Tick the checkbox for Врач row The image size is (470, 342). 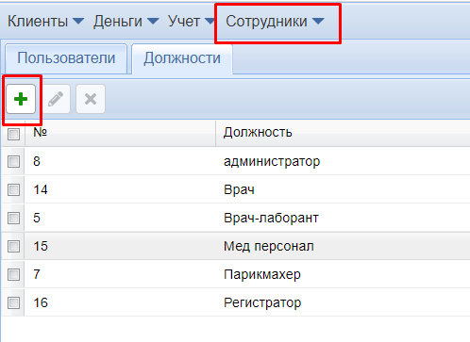point(13,189)
